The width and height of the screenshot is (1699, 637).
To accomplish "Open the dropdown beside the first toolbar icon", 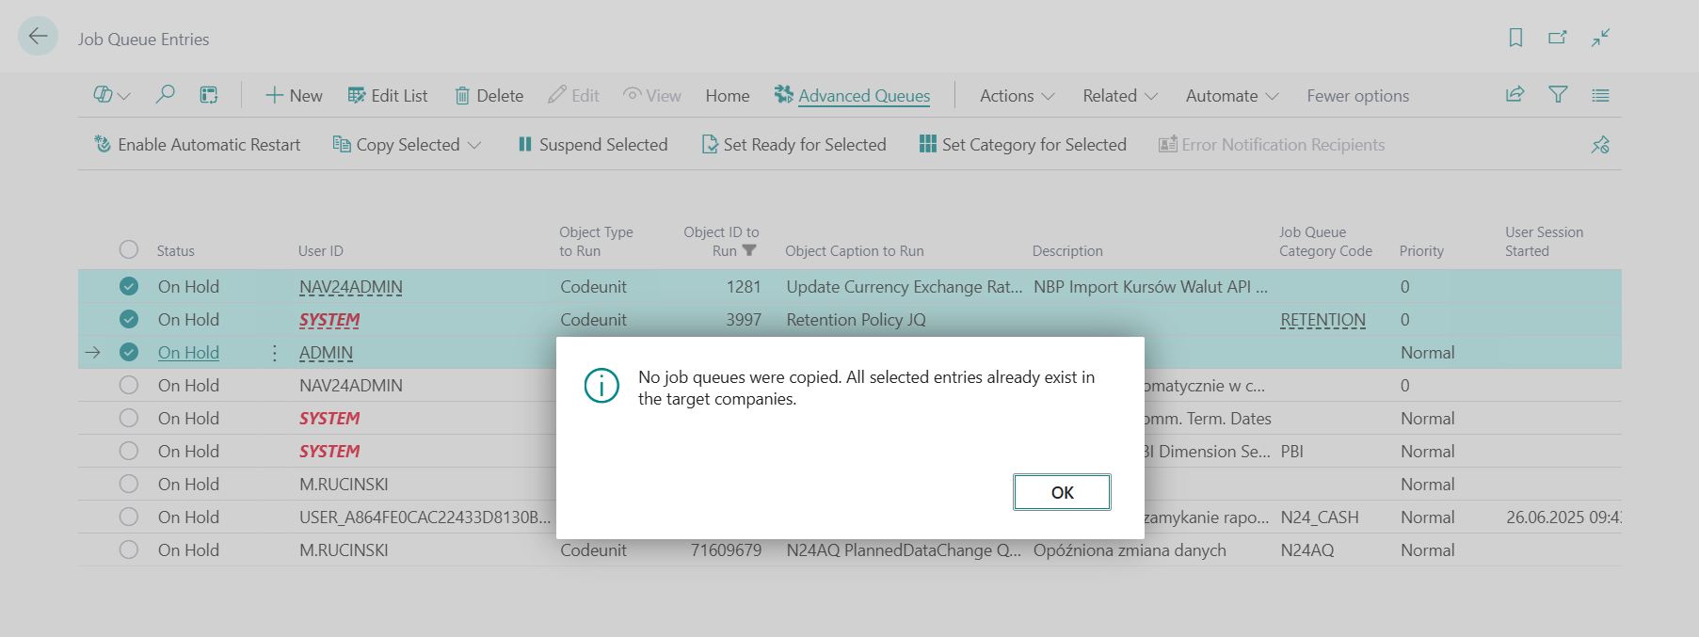I will [x=124, y=96].
